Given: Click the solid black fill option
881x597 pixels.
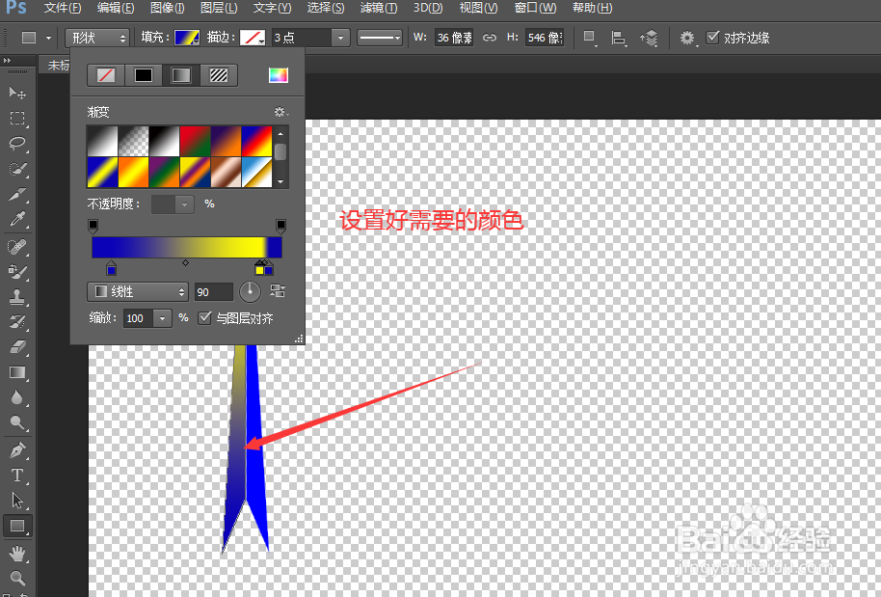Looking at the screenshot, I should click(x=144, y=74).
